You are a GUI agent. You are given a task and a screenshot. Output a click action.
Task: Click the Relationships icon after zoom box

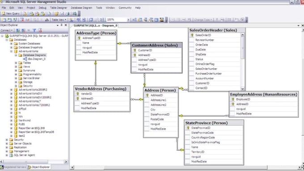coord(134,20)
